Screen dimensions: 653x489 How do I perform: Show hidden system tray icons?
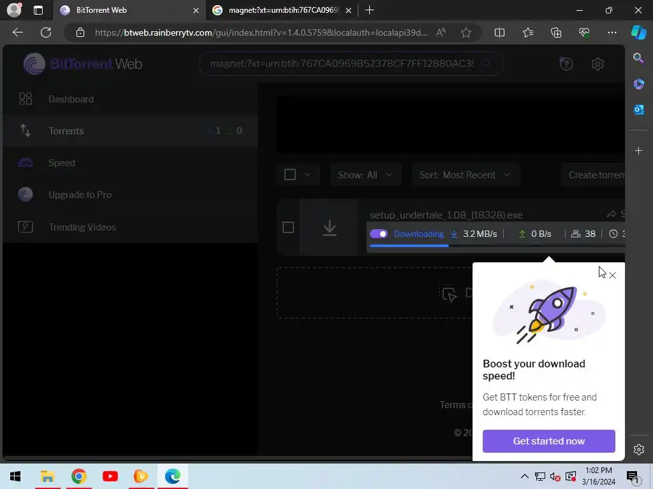point(524,476)
